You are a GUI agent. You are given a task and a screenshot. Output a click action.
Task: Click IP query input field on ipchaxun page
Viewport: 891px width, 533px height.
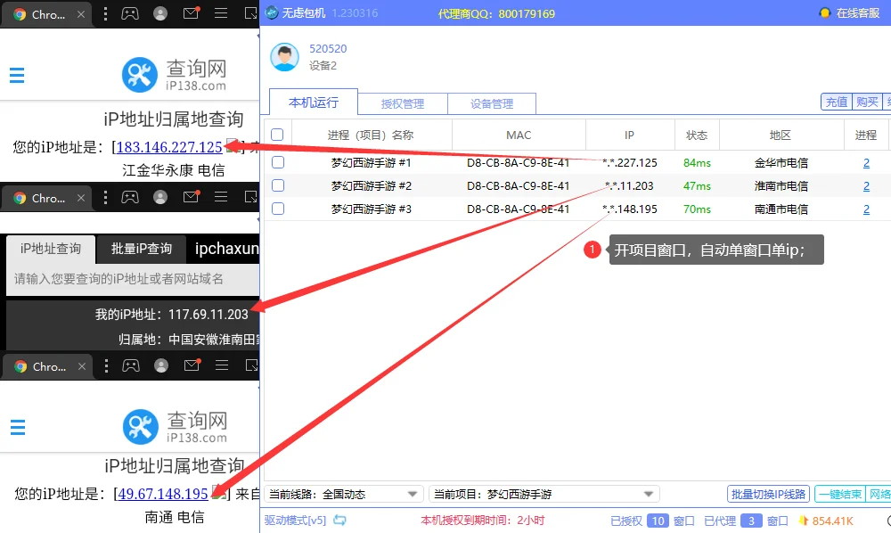point(133,279)
